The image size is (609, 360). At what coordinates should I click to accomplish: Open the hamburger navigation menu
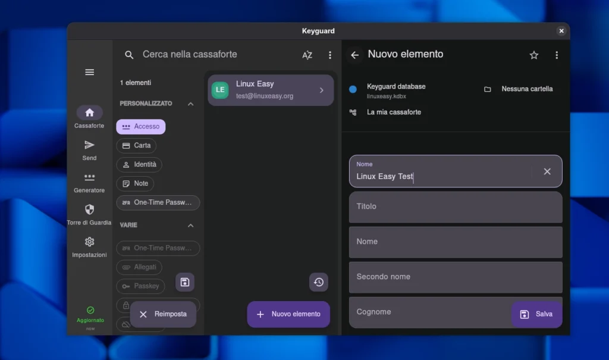click(89, 72)
